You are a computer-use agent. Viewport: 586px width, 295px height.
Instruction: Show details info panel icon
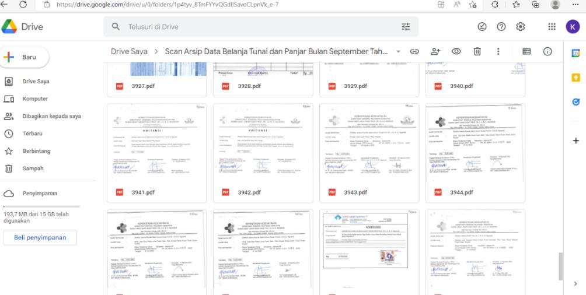547,51
